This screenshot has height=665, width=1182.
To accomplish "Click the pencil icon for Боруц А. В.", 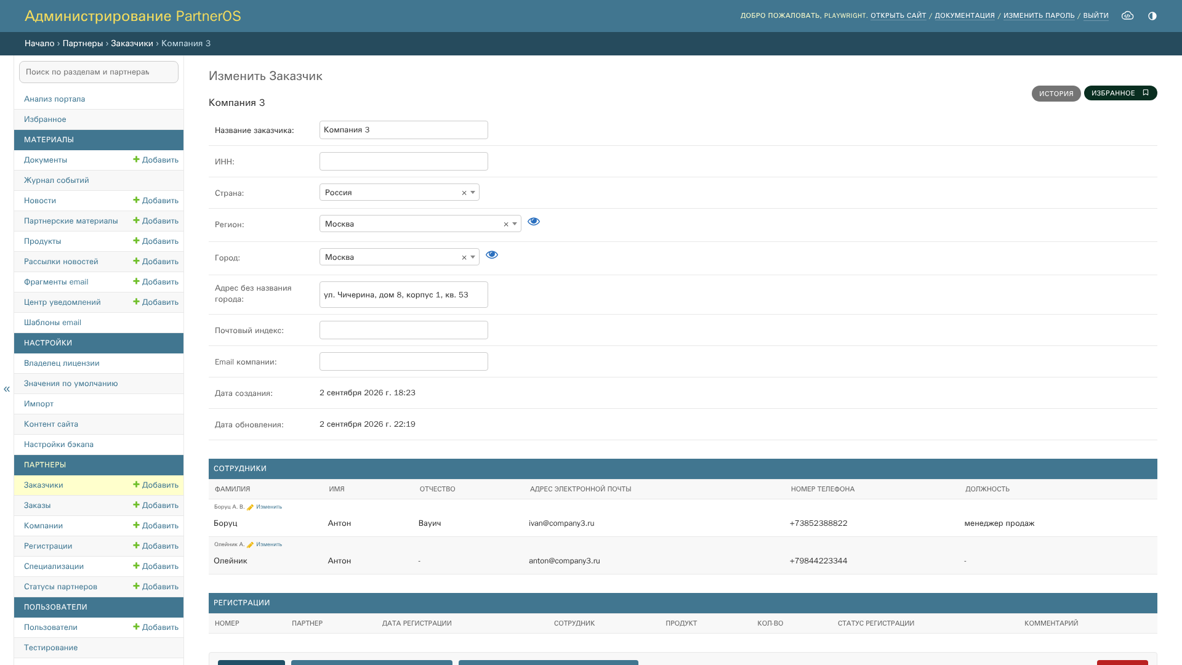I will tap(251, 507).
